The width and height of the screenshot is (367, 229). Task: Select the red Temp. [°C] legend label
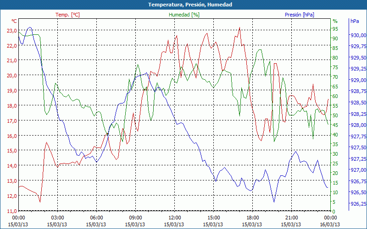tap(67, 15)
